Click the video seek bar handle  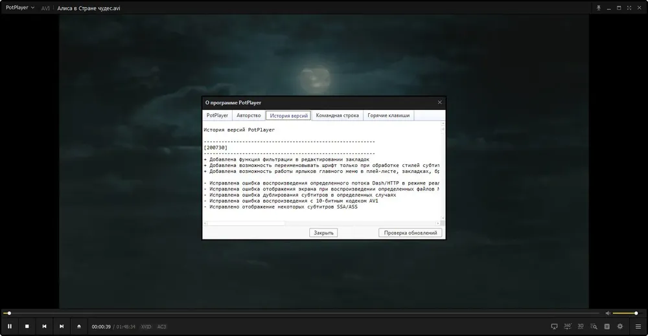click(9, 313)
